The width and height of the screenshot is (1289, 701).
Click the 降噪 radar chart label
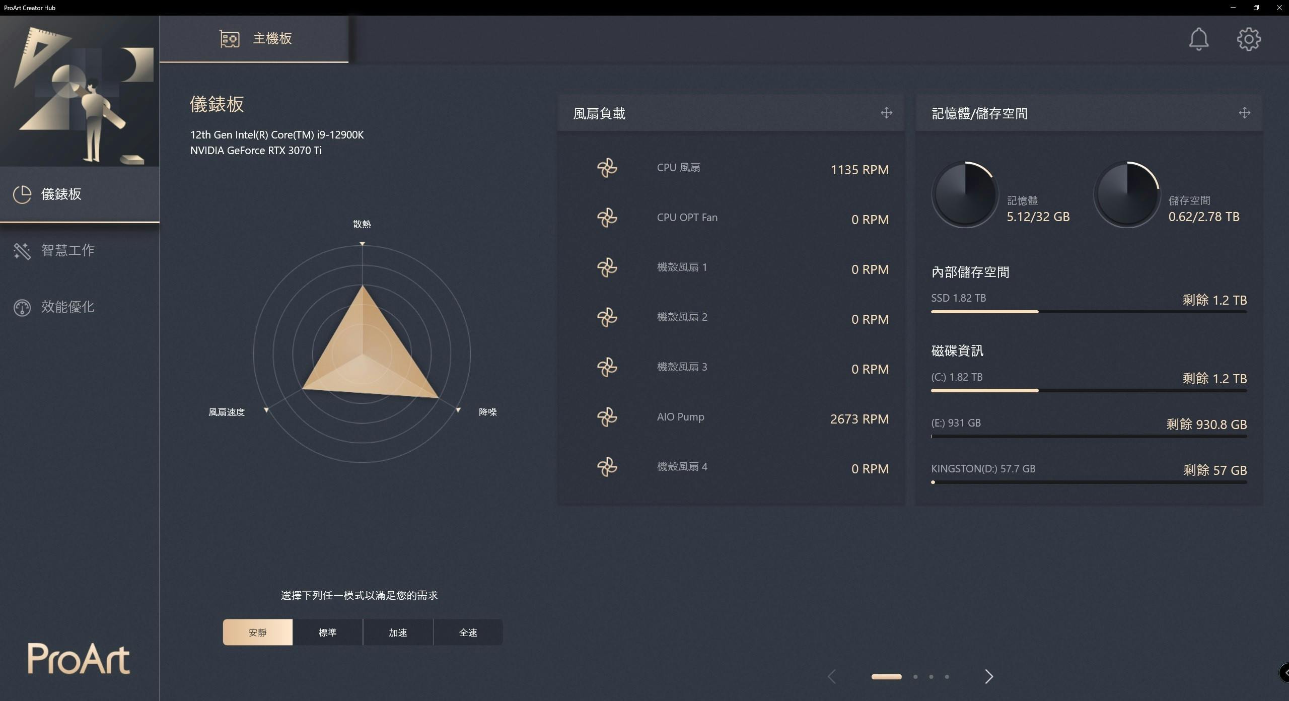(x=487, y=412)
